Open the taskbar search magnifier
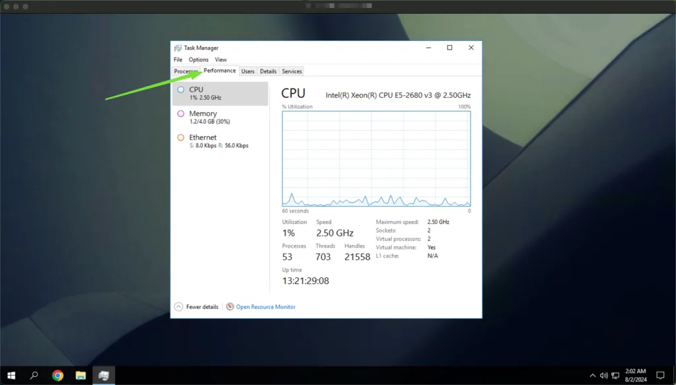This screenshot has height=385, width=676. click(34, 375)
